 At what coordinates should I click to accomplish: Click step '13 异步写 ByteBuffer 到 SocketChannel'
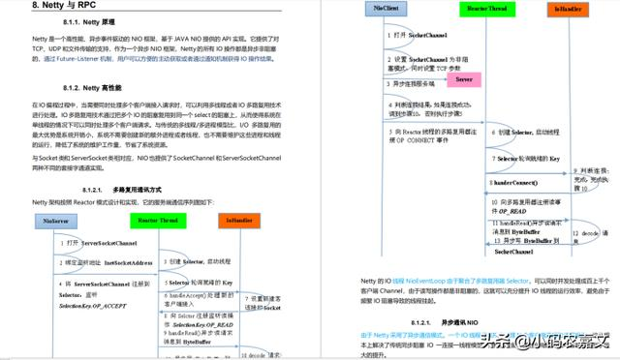[527, 246]
